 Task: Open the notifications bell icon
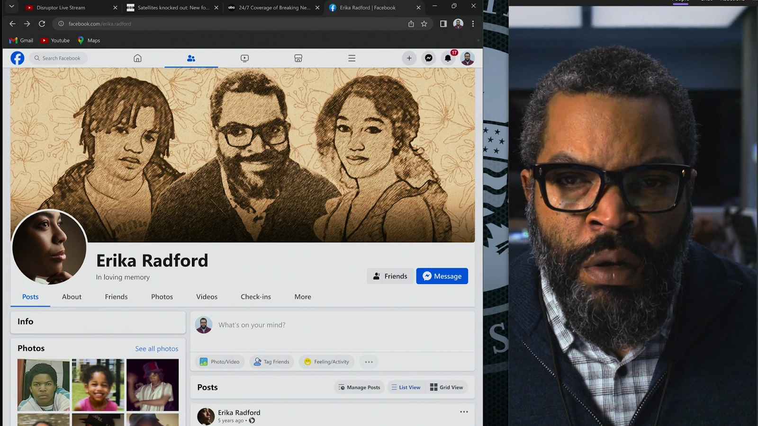(448, 58)
